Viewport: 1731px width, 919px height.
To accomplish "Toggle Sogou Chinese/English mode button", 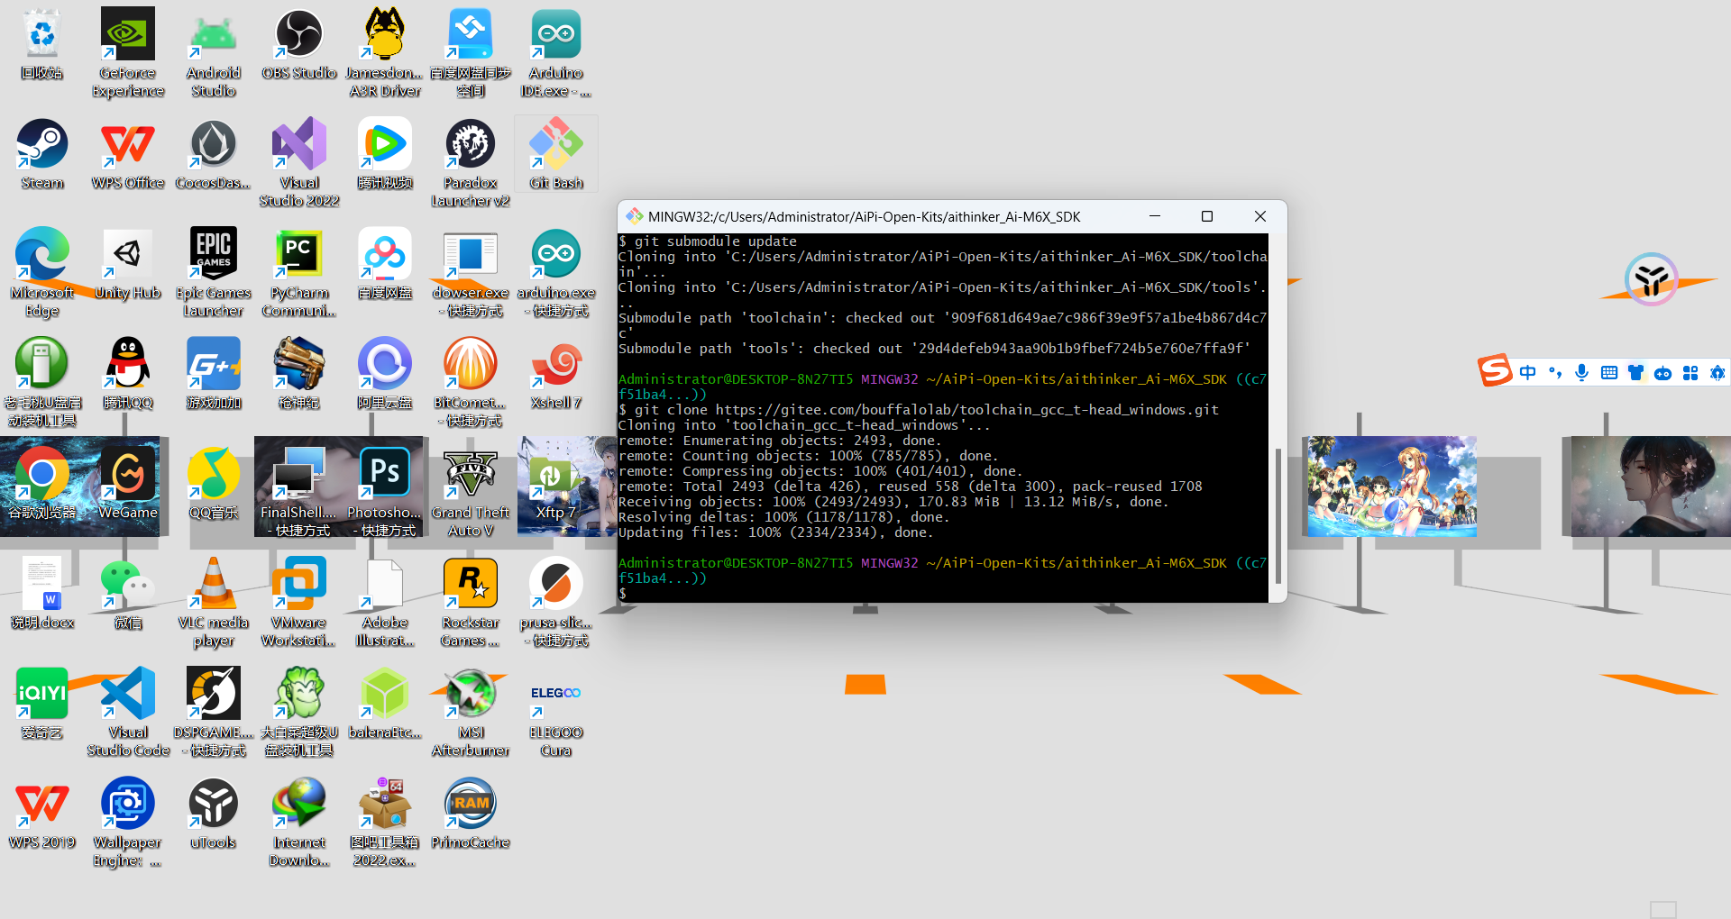I will click(x=1527, y=372).
